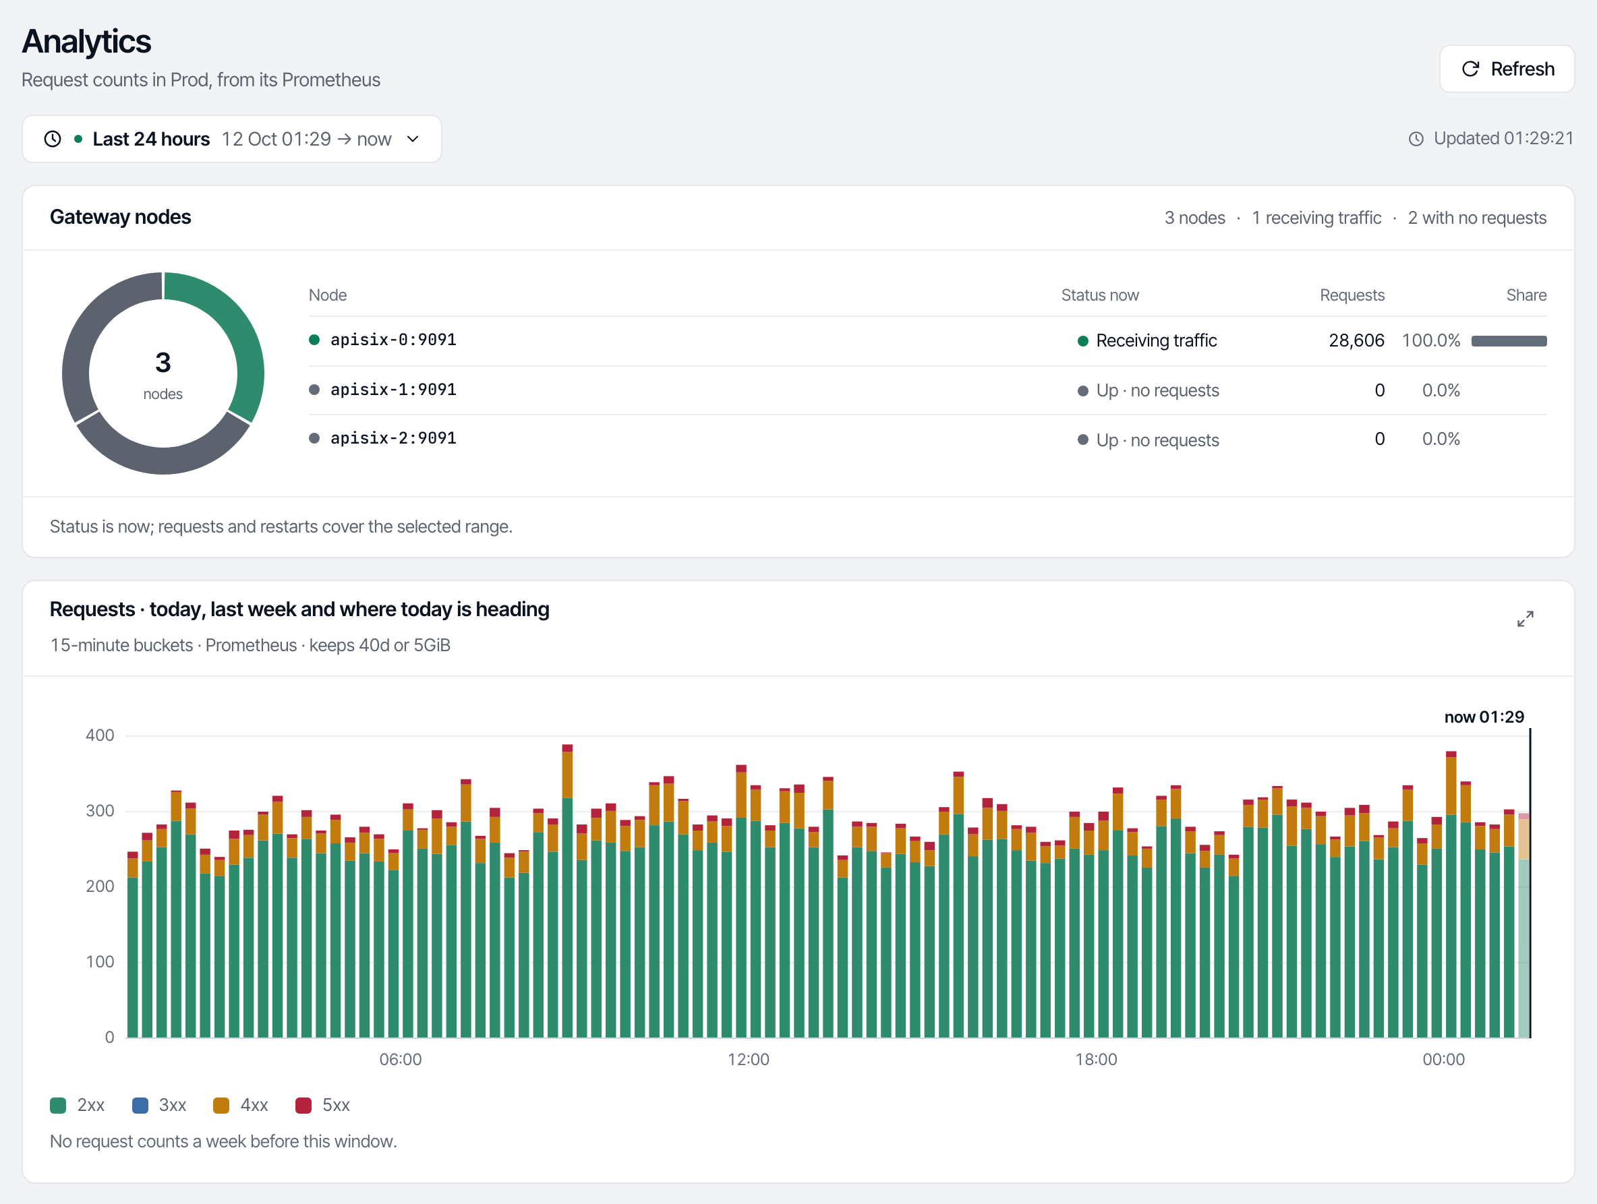The image size is (1597, 1204).
Task: Toggle the 4xx legend series
Action: (x=240, y=1104)
